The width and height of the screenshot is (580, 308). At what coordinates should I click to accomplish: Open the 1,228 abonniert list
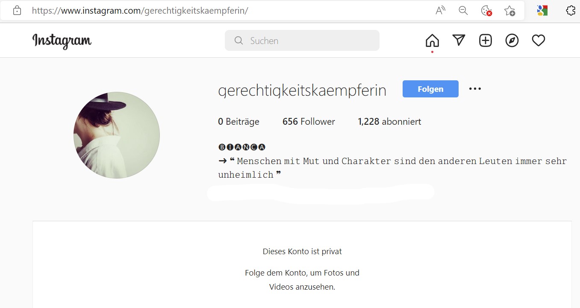(389, 122)
